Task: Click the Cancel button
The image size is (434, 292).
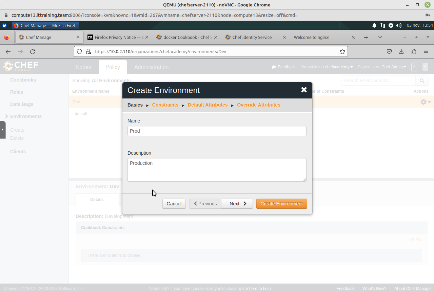Action: (x=174, y=204)
